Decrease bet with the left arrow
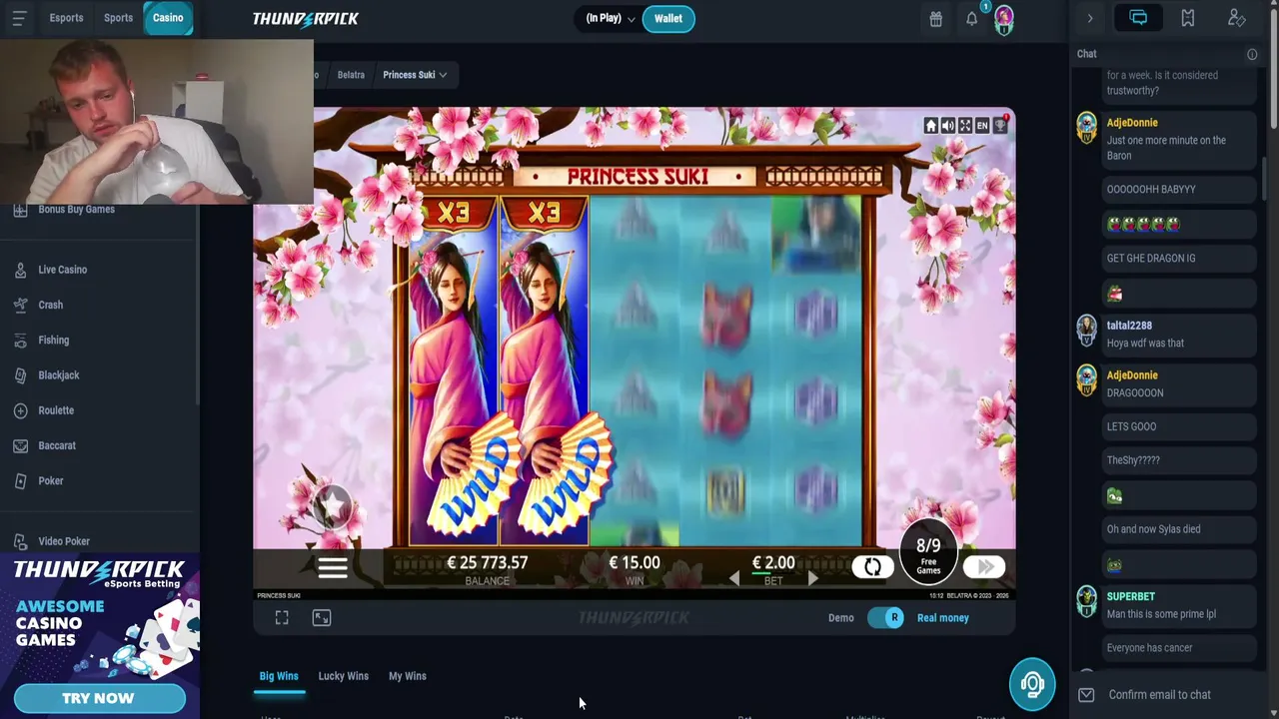 point(734,578)
